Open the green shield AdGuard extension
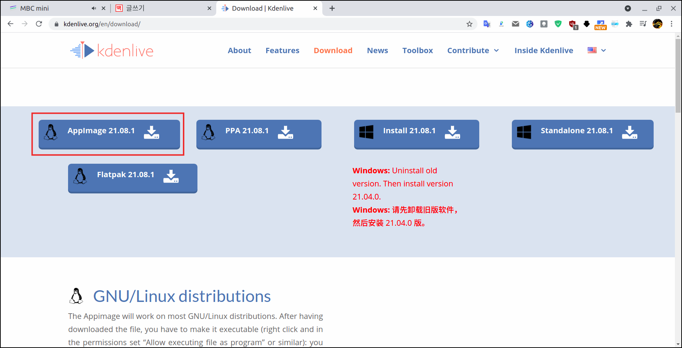This screenshot has height=348, width=682. [558, 24]
